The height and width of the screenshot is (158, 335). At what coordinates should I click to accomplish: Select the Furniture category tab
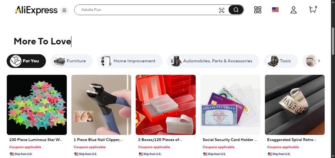click(71, 61)
